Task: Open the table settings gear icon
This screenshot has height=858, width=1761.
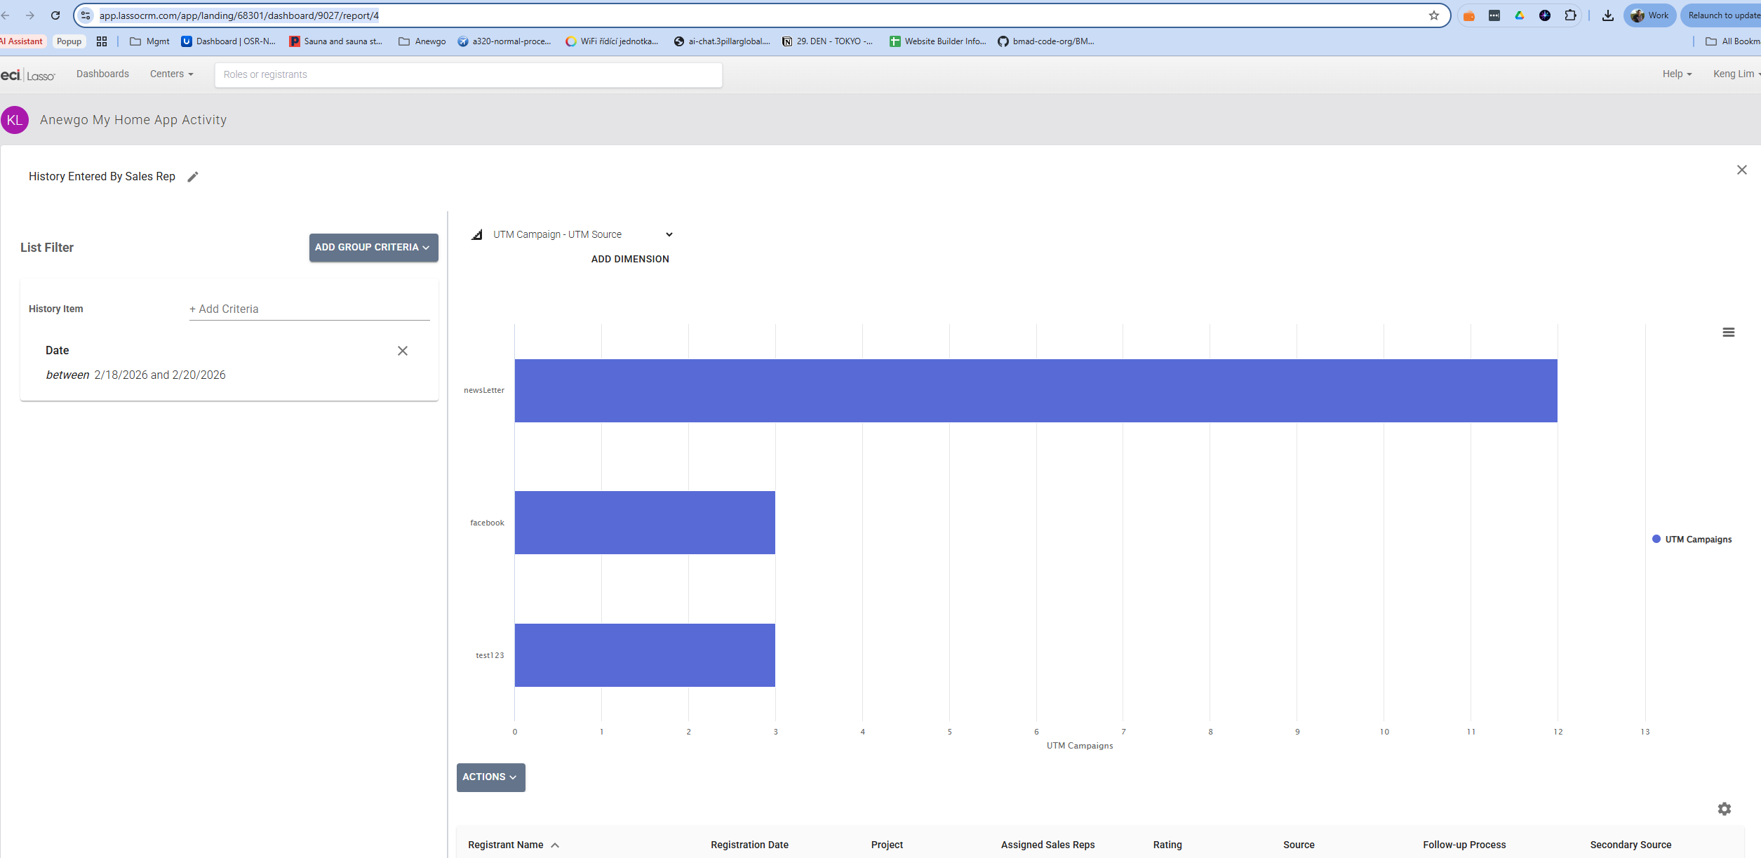Action: (x=1724, y=809)
